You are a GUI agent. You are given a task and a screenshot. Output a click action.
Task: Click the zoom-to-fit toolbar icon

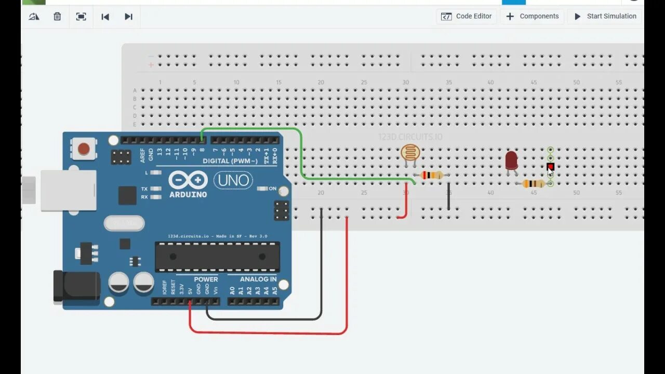(81, 17)
